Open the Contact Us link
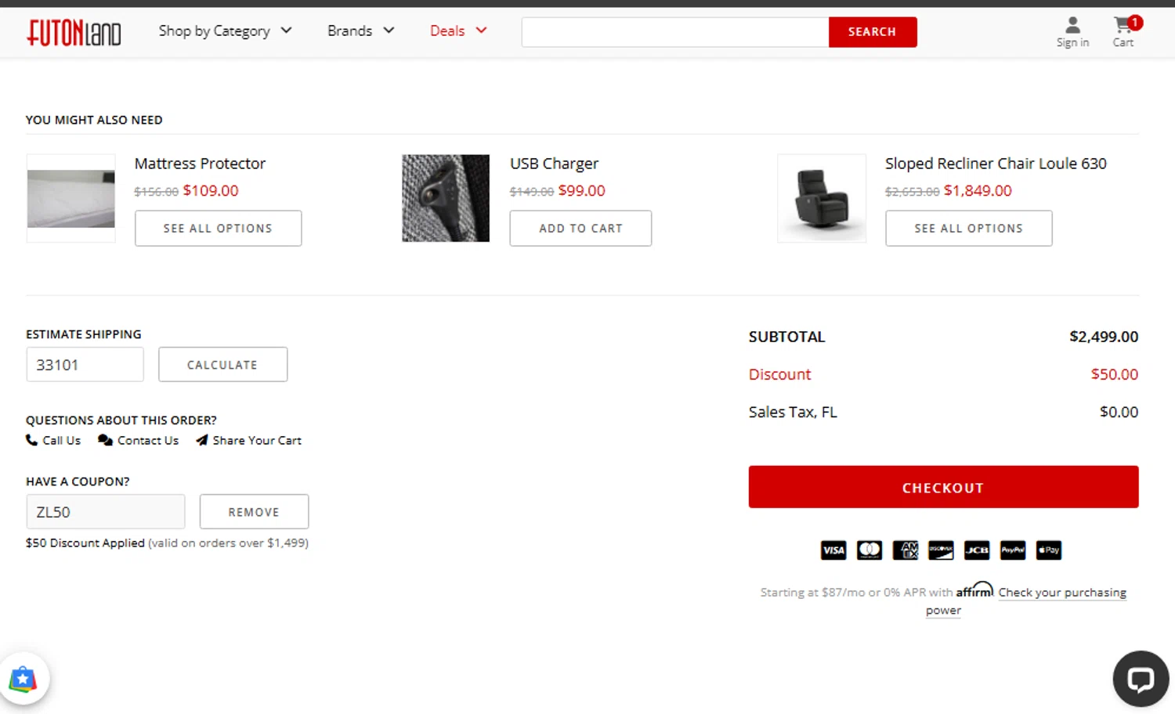This screenshot has width=1175, height=714. pyautogui.click(x=138, y=440)
